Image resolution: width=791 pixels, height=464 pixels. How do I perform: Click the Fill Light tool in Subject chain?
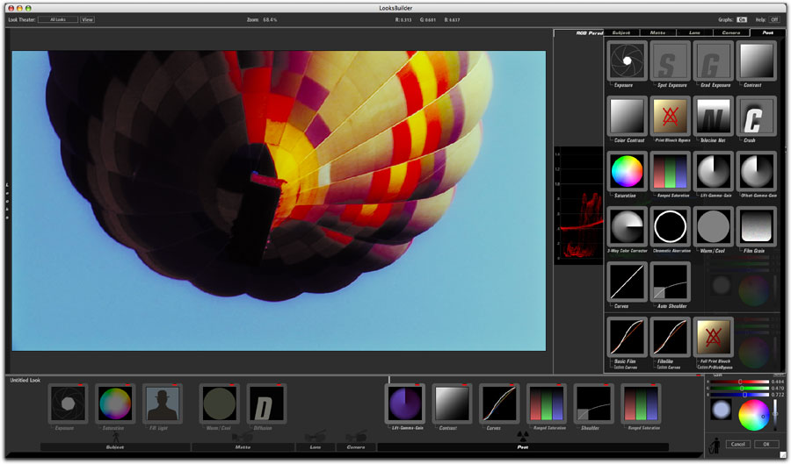(x=163, y=403)
